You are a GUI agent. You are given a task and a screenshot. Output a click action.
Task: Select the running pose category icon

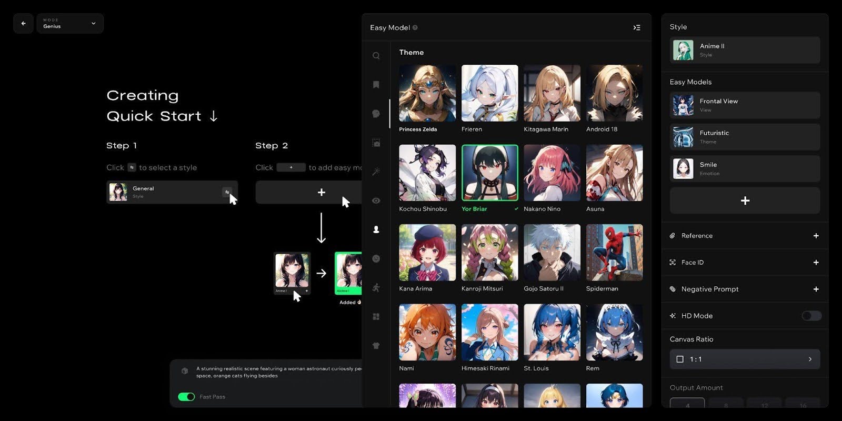[x=376, y=287]
